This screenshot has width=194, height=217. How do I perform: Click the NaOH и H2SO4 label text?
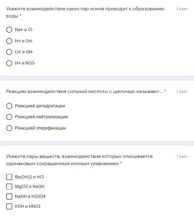point(30,196)
